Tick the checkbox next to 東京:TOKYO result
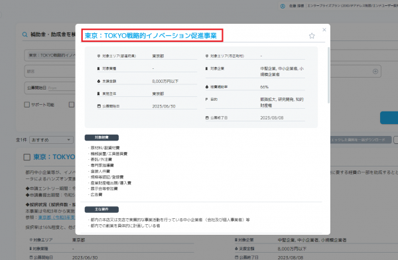 point(27,157)
